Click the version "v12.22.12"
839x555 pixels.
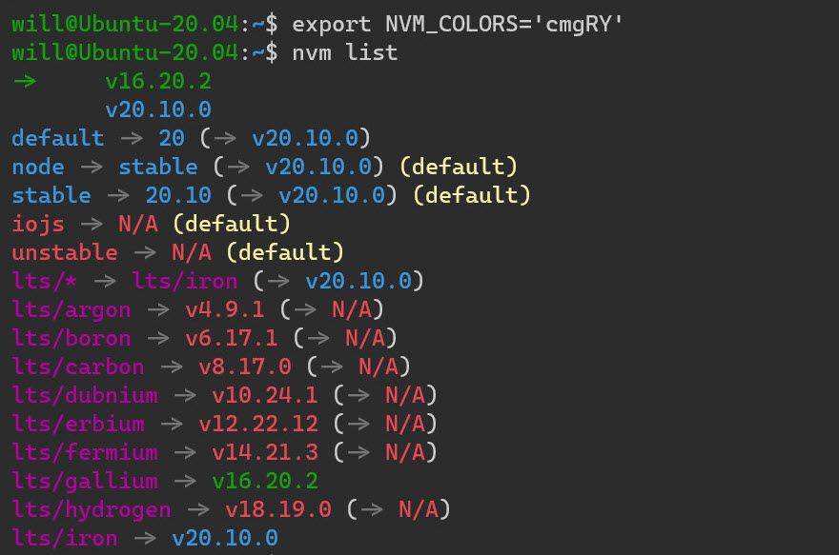tap(258, 425)
